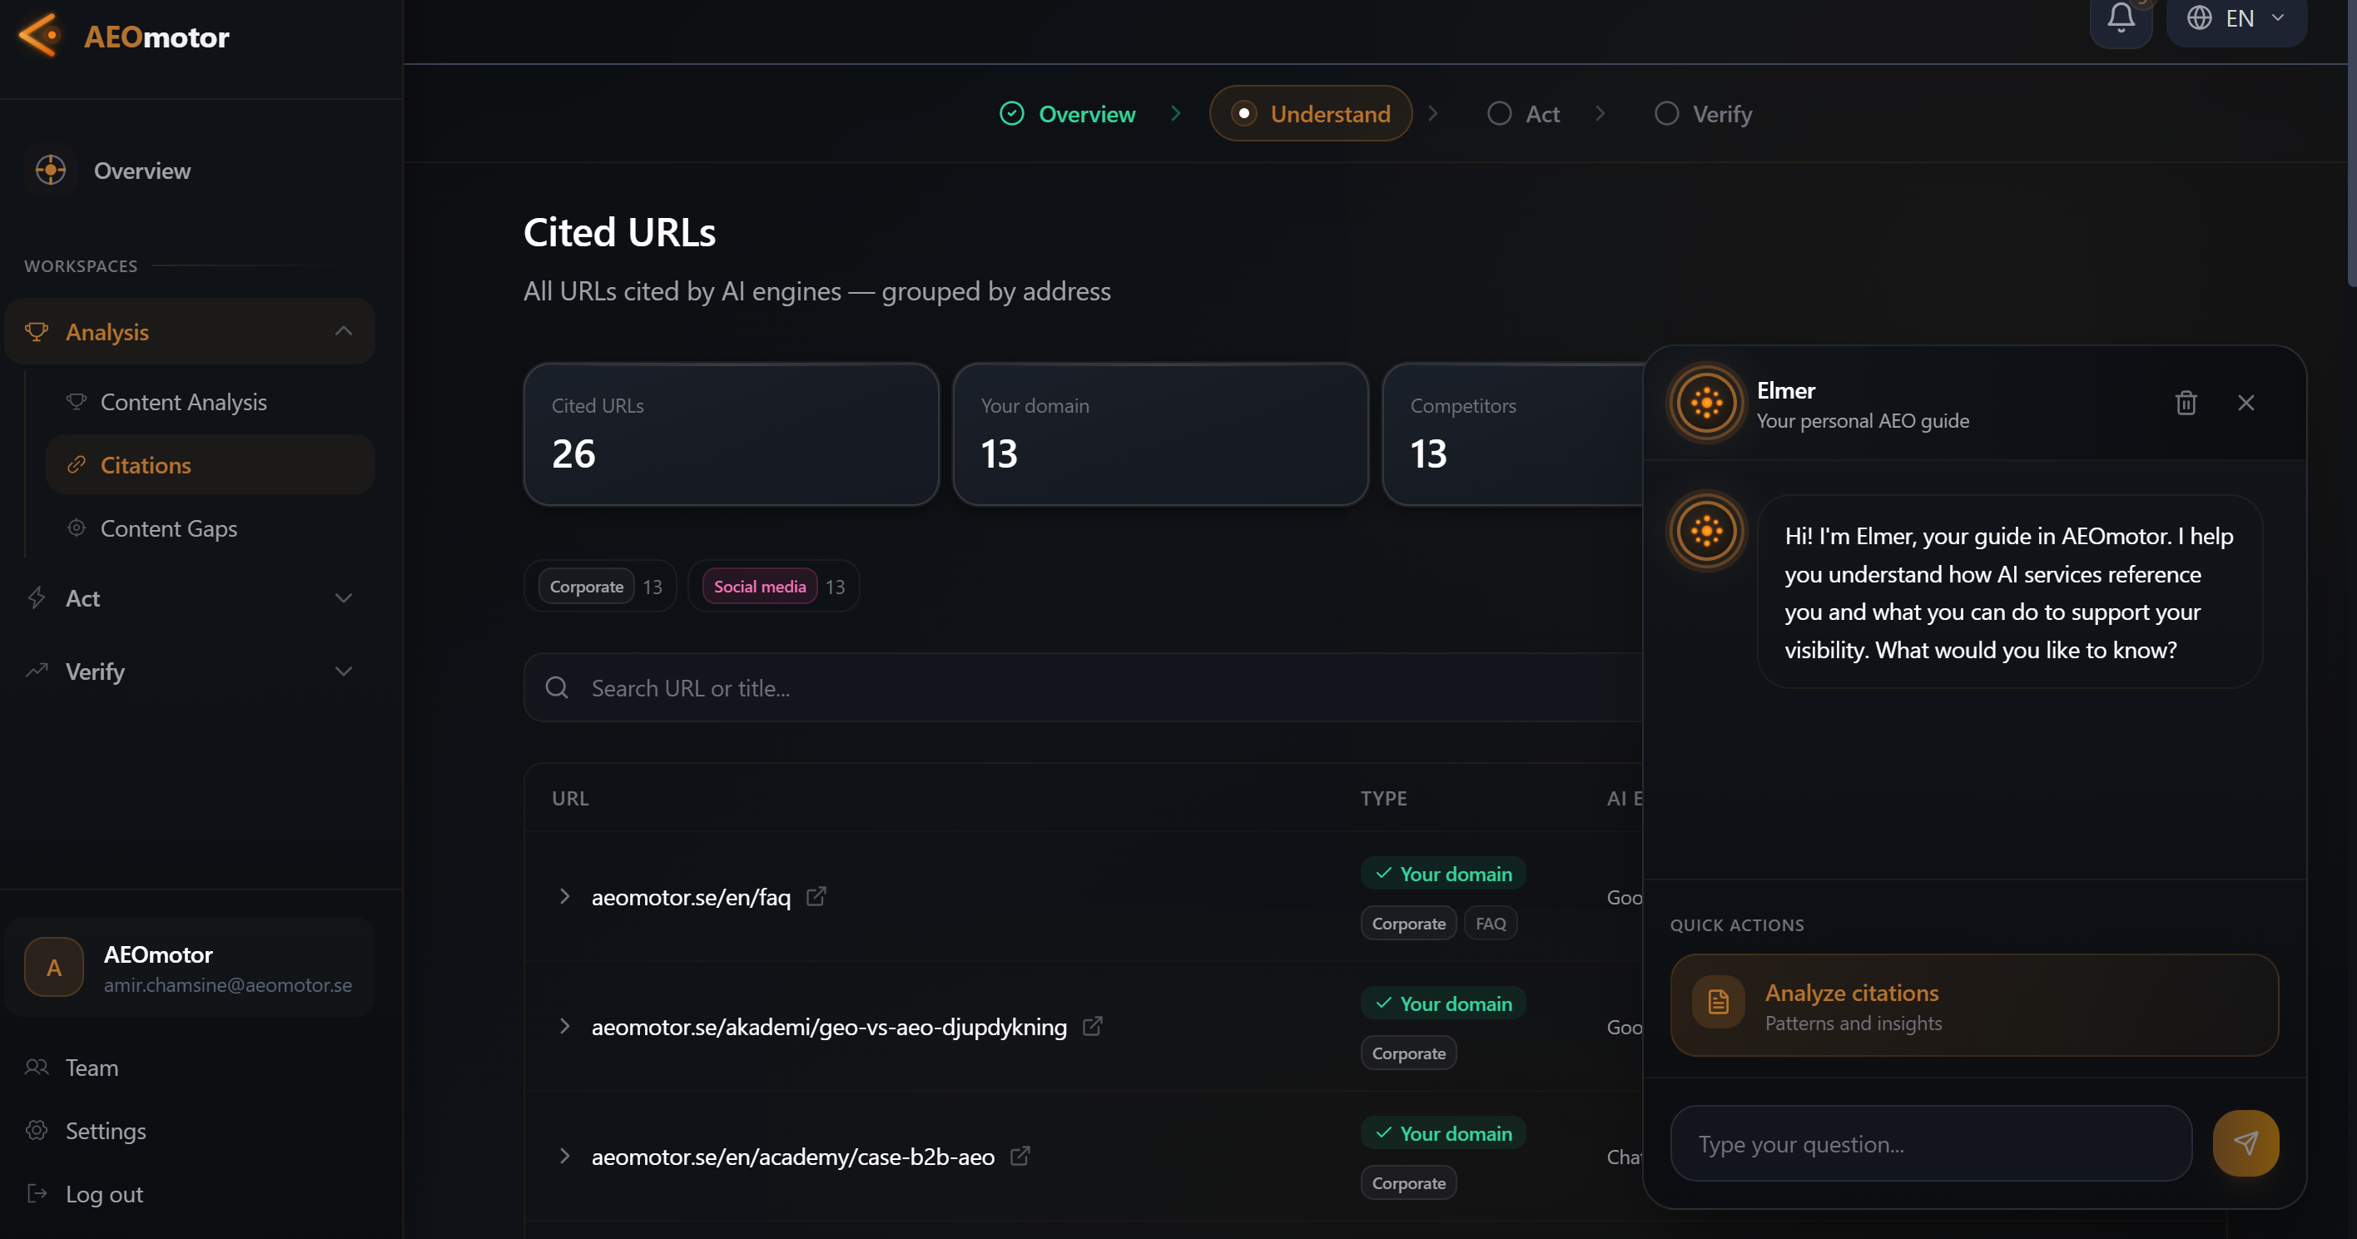Click the search magnifier icon
The width and height of the screenshot is (2357, 1239).
[x=556, y=687]
